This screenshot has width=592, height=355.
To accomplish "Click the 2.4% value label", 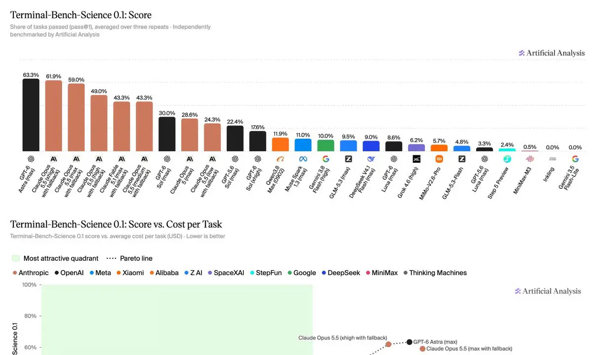I will [x=507, y=144].
